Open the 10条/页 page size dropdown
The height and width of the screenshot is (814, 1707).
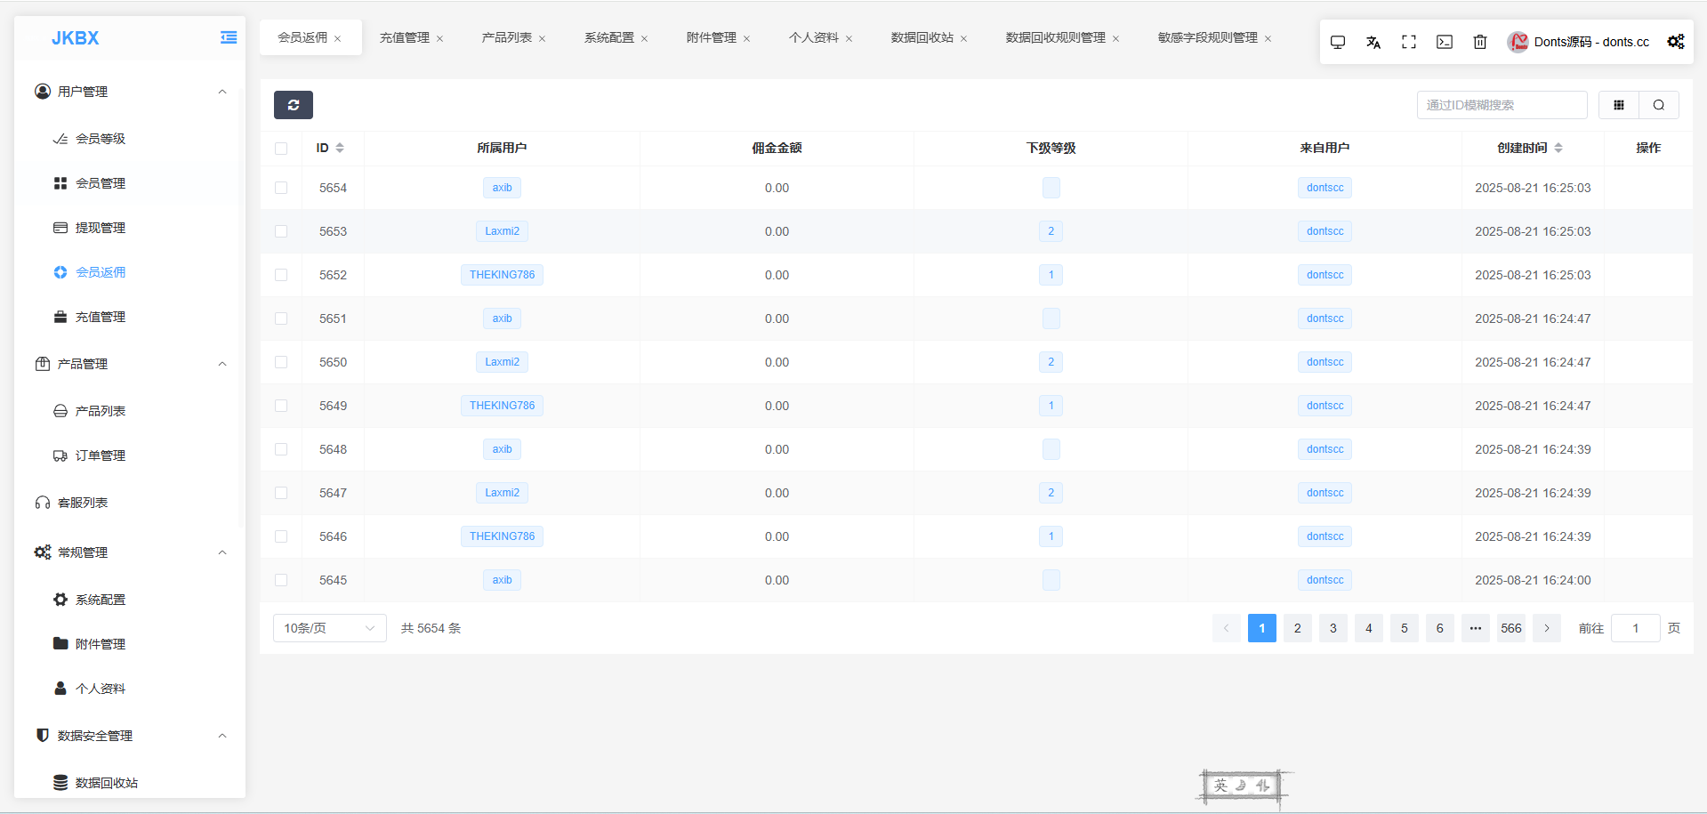[329, 628]
